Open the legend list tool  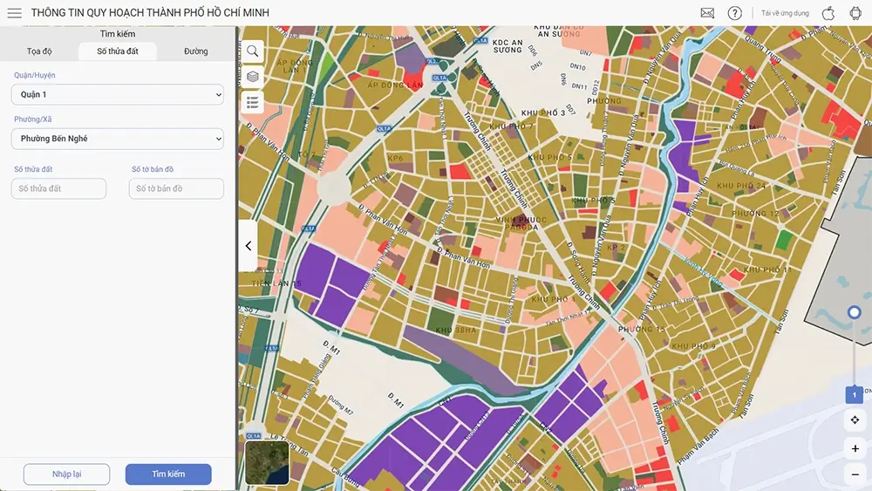[253, 102]
